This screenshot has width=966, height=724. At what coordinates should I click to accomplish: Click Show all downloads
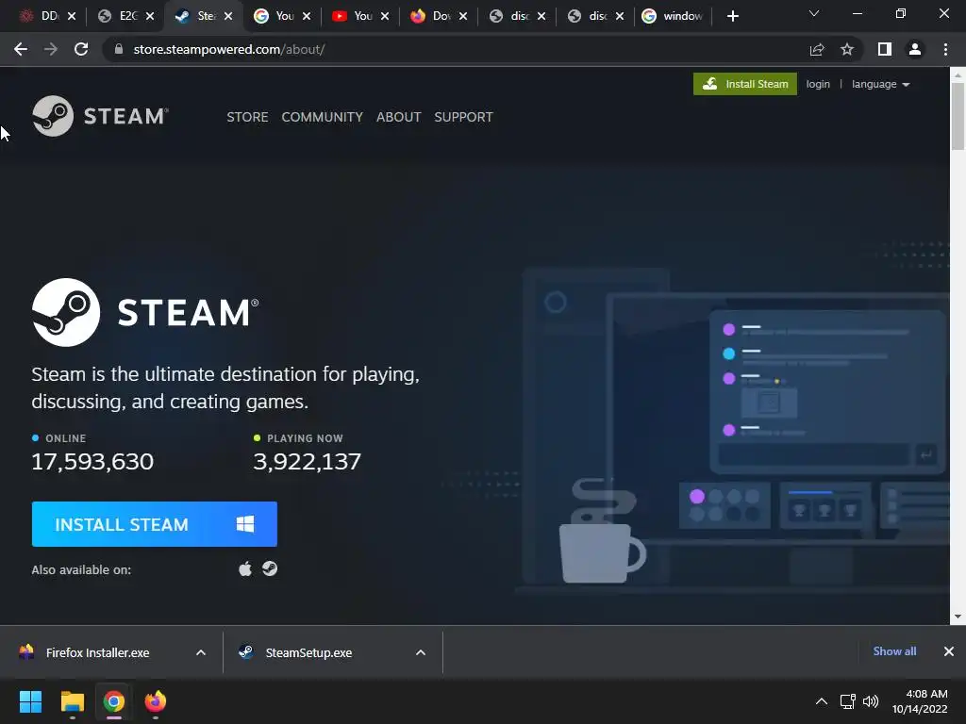point(894,651)
